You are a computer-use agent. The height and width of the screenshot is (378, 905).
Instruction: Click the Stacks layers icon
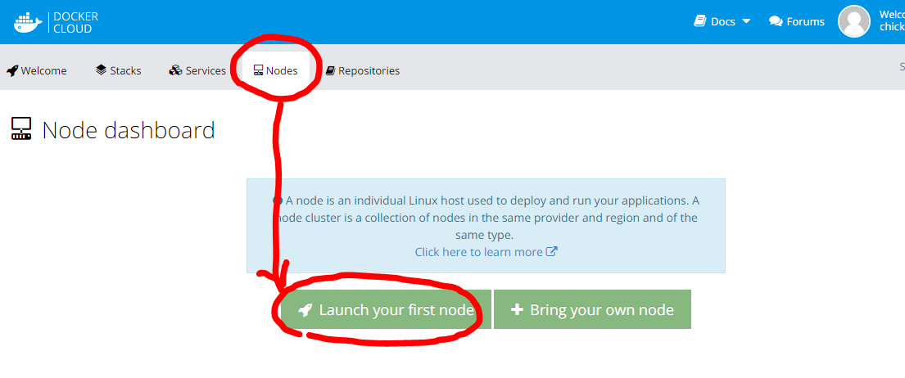(x=101, y=70)
